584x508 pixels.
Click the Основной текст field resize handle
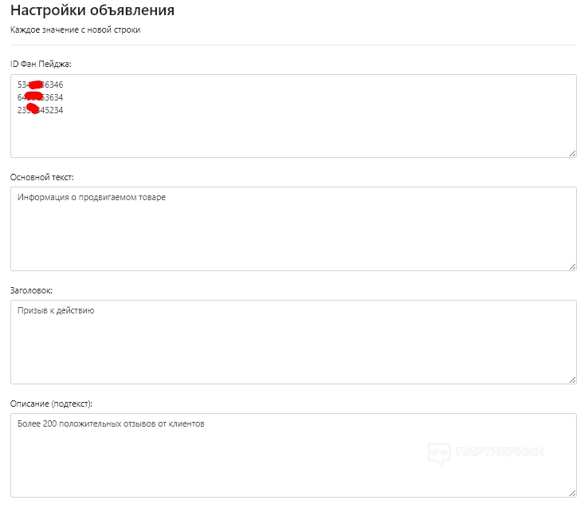572,266
